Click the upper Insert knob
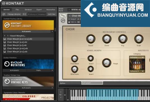The height and width of the screenshot is (102, 150). (x=91, y=58)
